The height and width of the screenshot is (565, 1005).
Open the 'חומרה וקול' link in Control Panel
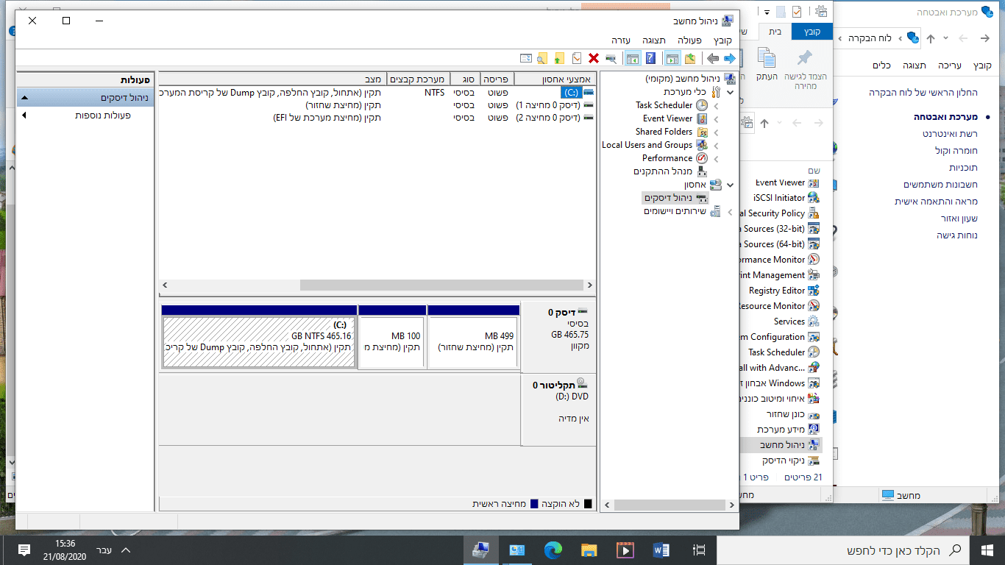(956, 150)
